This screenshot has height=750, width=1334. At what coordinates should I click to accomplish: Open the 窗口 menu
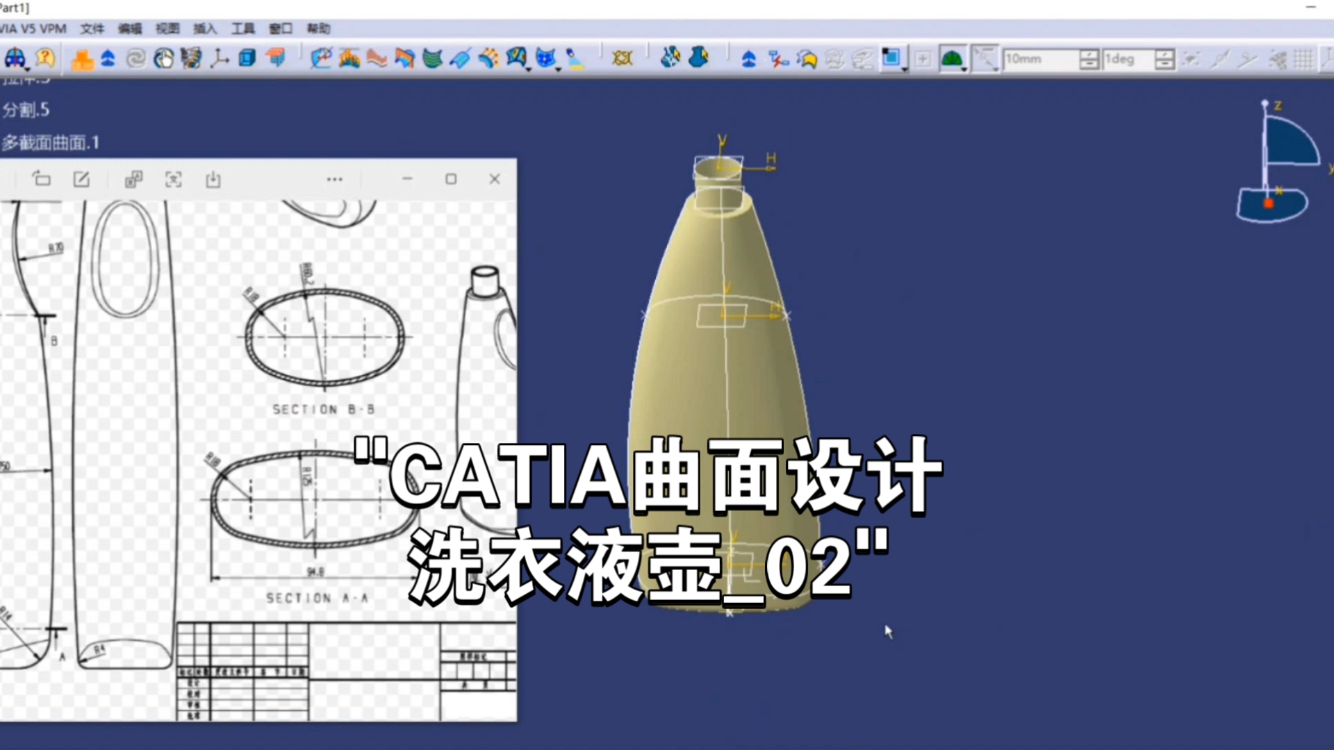281,28
